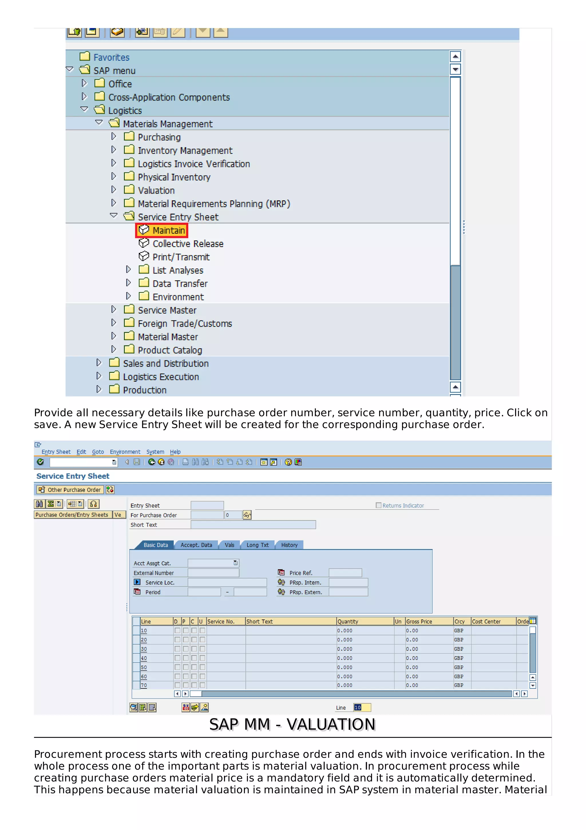586x830 pixels.
Task: Tick the C checkbox on line 50
Action: click(194, 667)
